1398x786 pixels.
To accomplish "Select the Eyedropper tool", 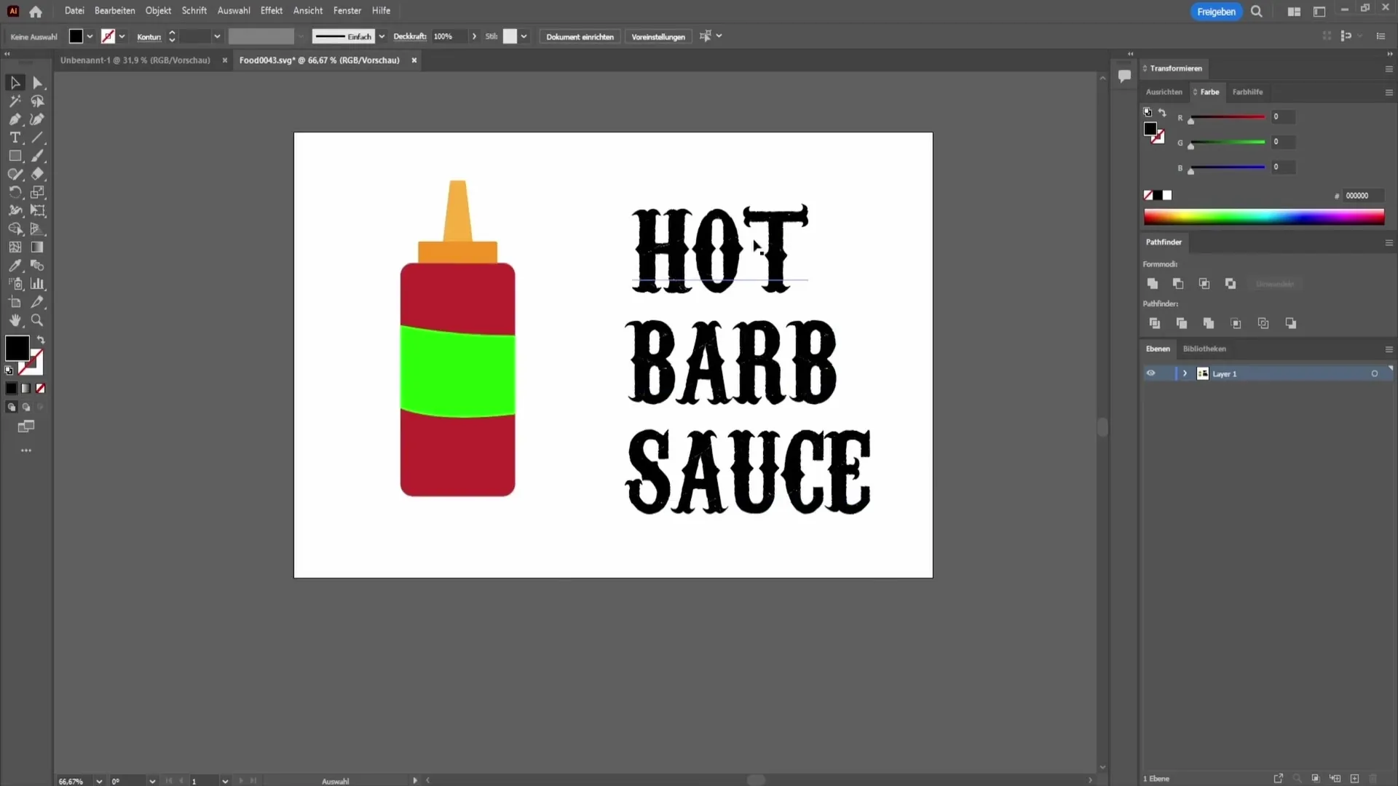I will pyautogui.click(x=15, y=266).
